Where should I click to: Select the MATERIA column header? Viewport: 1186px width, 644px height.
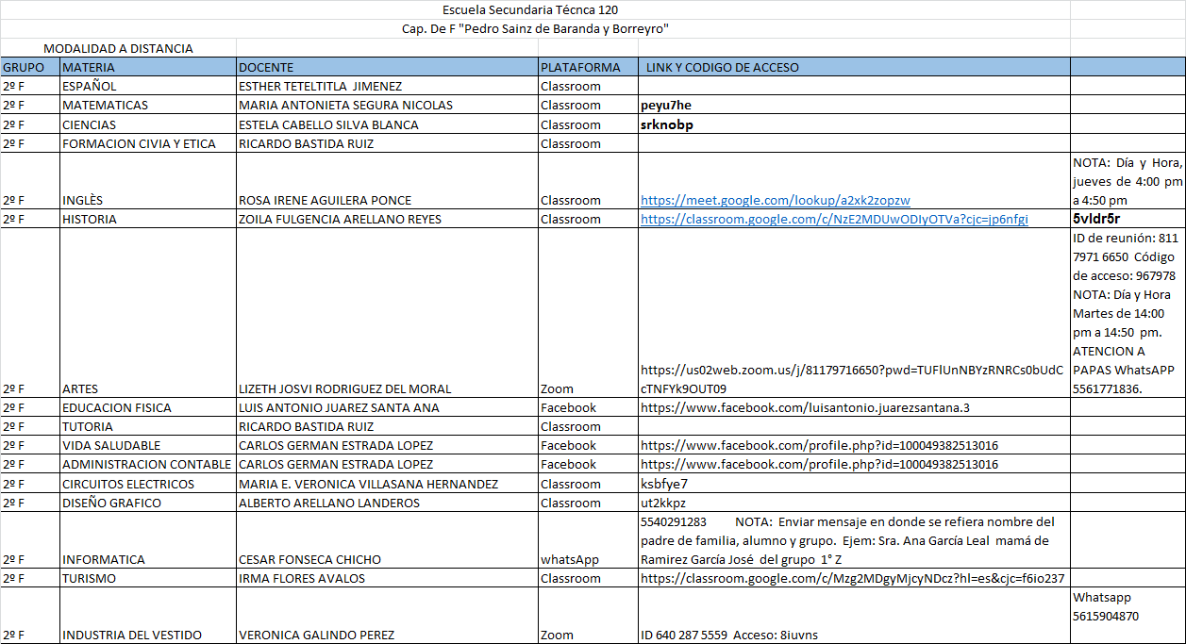point(148,67)
